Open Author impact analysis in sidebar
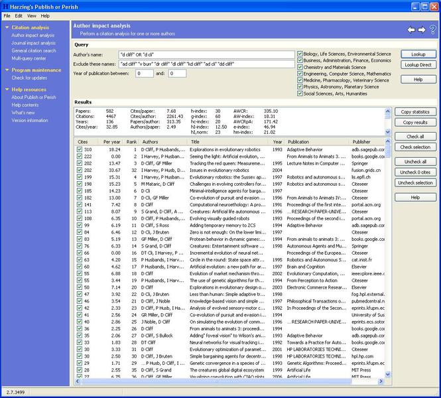The width and height of the screenshot is (441, 398). (x=33, y=35)
